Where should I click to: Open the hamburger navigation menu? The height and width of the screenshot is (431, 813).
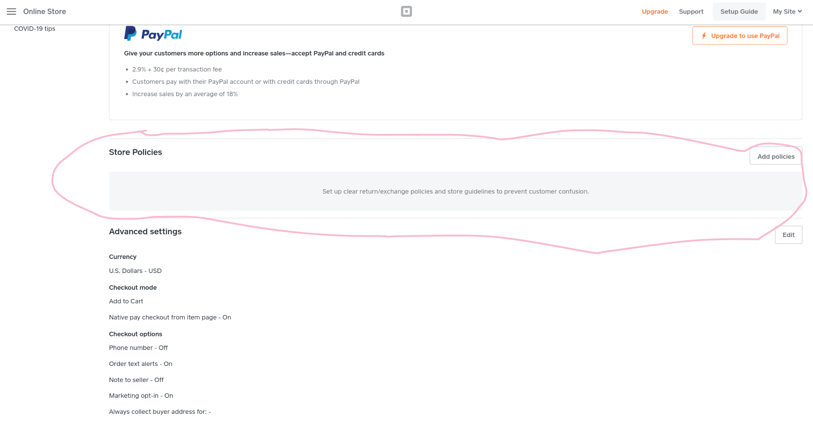pos(12,12)
